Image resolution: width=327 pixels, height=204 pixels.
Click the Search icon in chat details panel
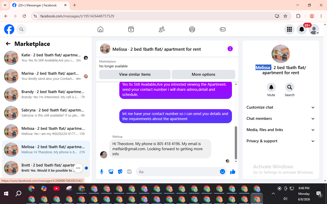(x=289, y=87)
